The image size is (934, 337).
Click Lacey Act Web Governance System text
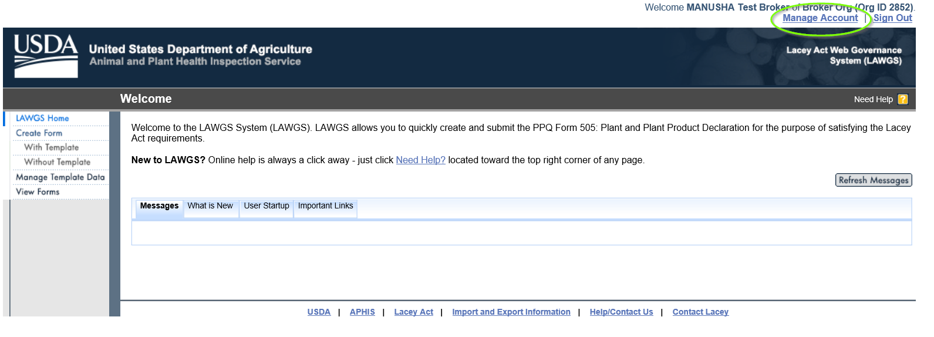pos(844,55)
